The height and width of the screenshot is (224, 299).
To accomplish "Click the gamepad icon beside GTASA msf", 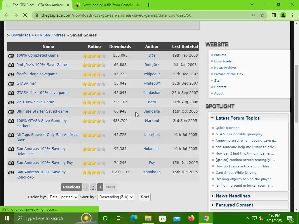I will click(x=11, y=84).
